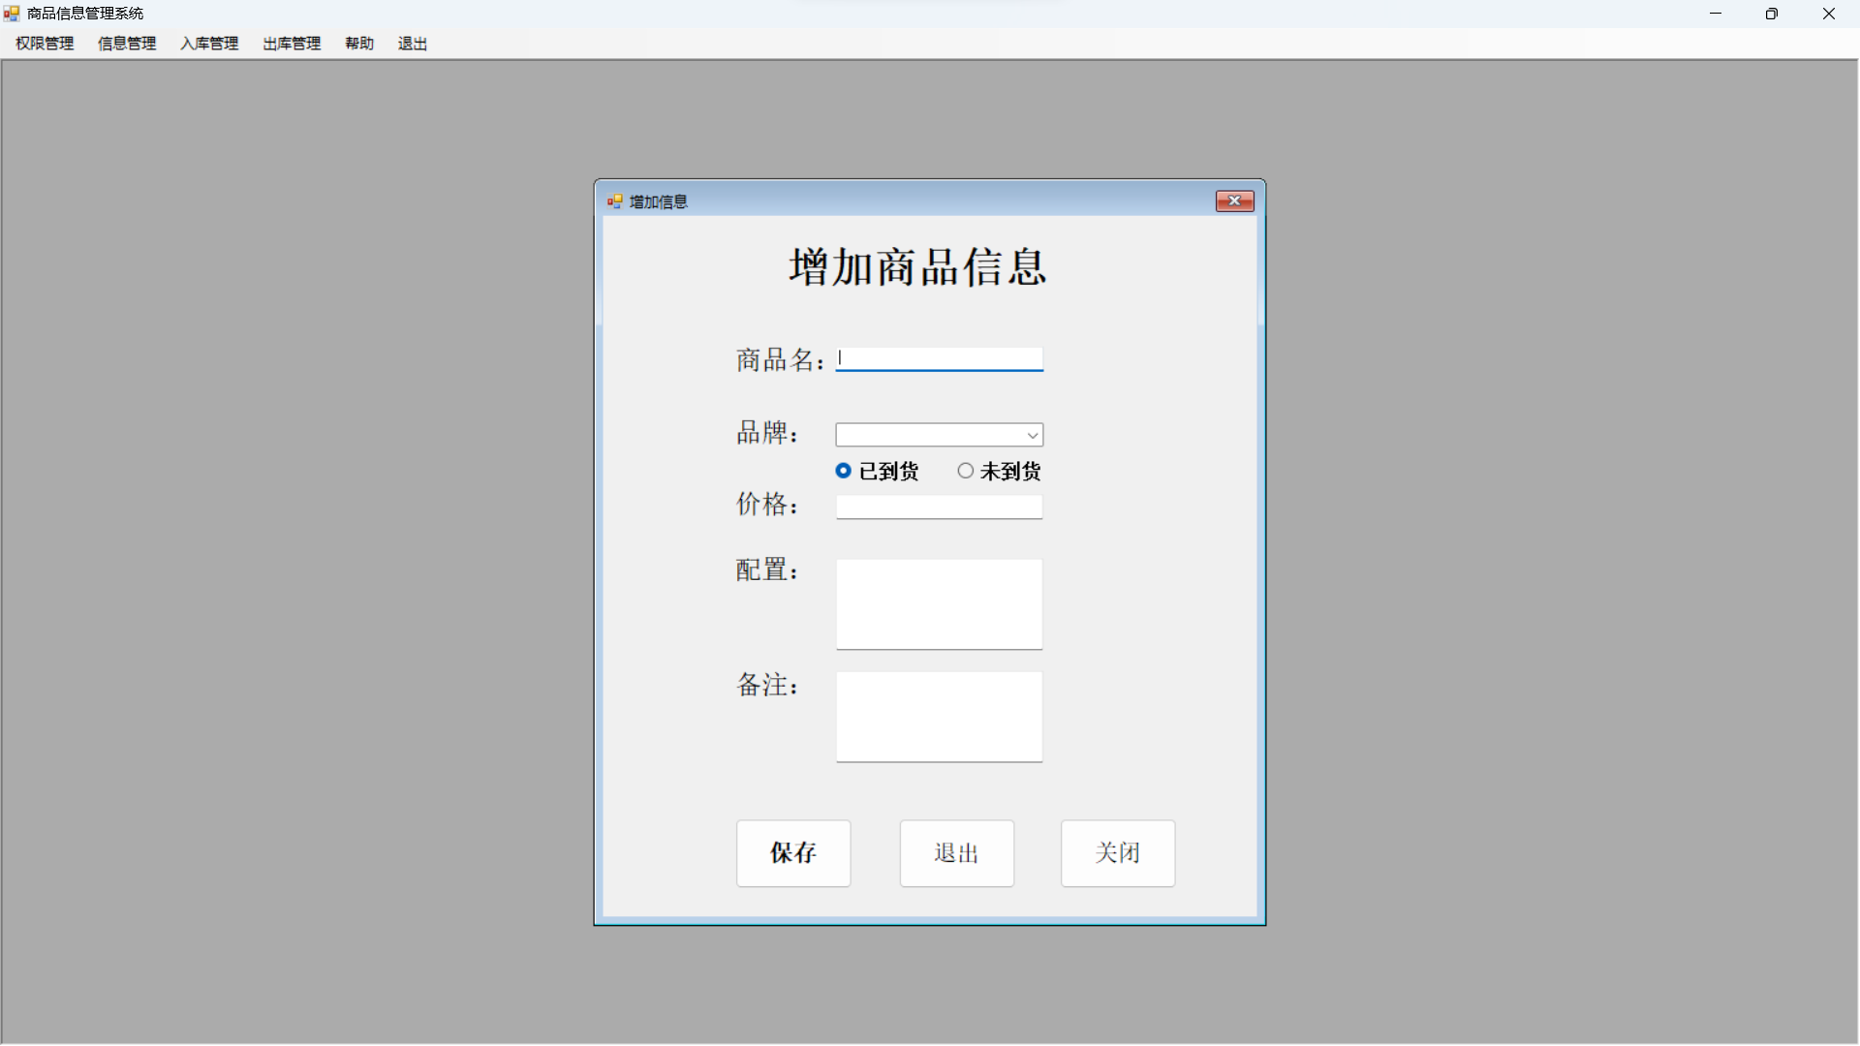The image size is (1860, 1046).
Task: Restore down the main application window
Action: click(1772, 14)
